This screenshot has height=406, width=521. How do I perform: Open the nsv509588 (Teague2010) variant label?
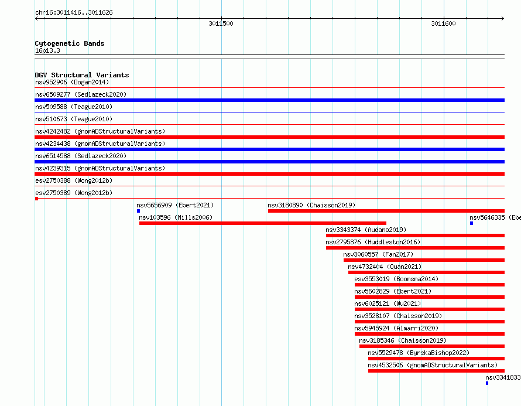pos(74,107)
